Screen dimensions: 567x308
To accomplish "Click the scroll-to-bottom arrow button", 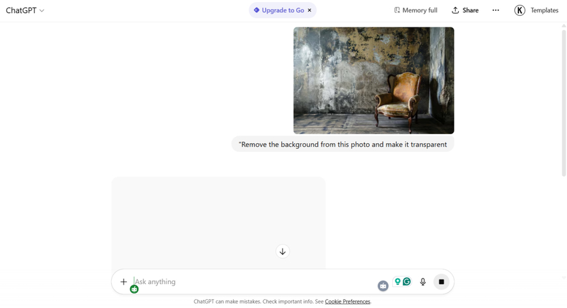I will tap(282, 251).
